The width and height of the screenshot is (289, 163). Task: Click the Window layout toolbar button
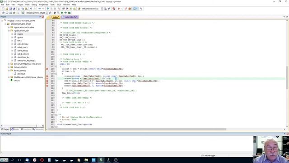[135, 9]
